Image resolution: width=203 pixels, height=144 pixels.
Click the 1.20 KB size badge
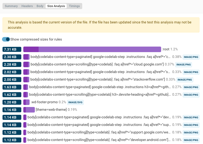pos(12,102)
